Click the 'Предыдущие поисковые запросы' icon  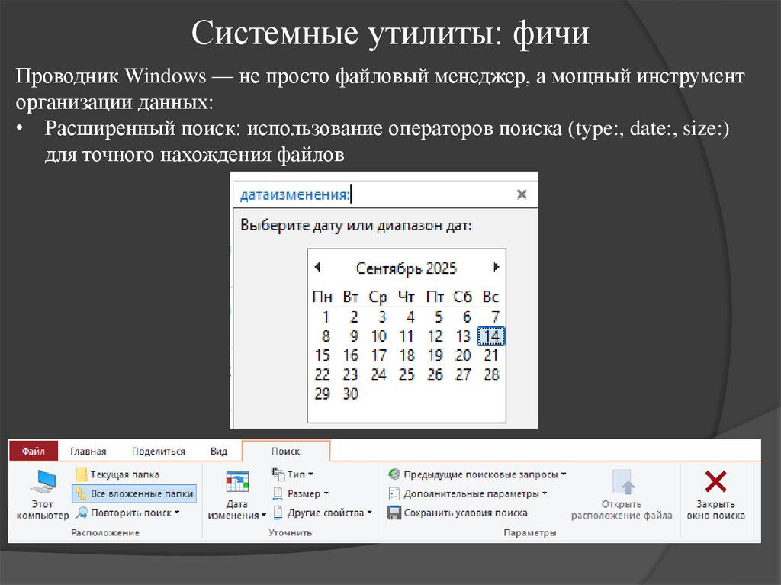[x=393, y=473]
